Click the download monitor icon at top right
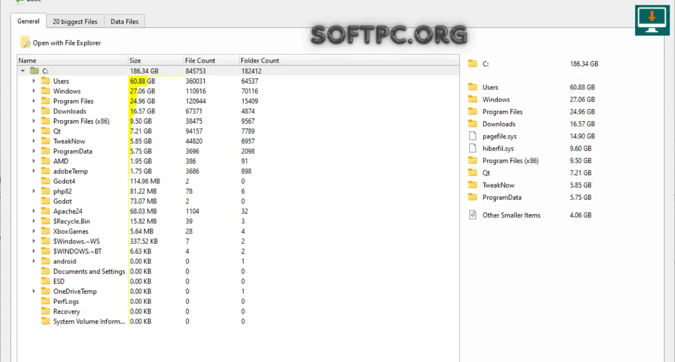 652,20
